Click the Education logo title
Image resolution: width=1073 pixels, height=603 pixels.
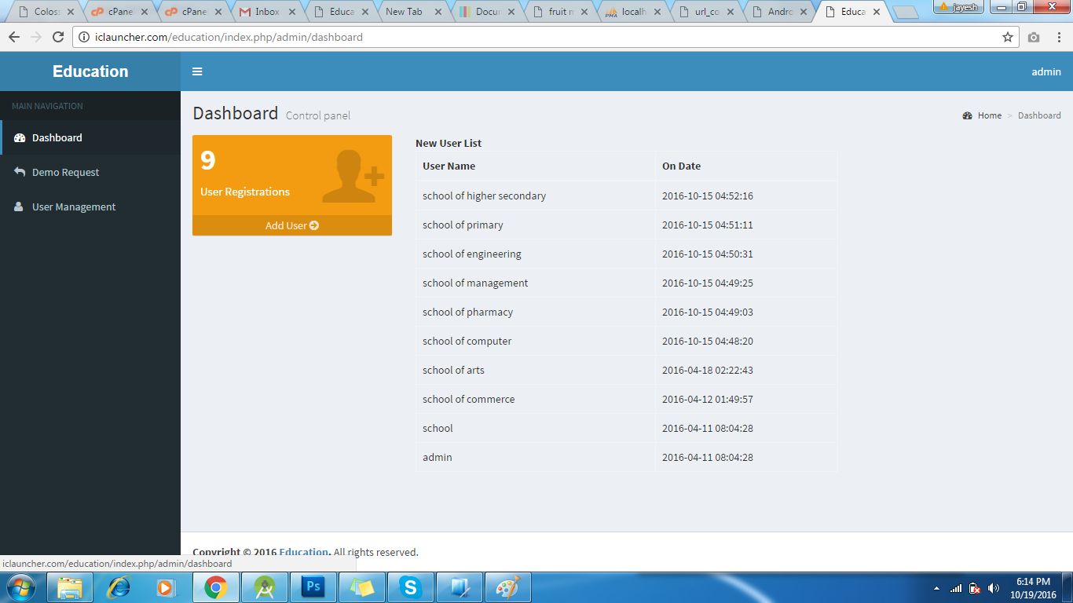[x=90, y=71]
